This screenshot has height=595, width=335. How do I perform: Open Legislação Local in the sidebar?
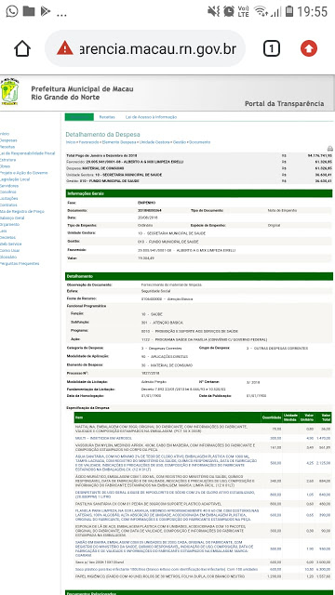15,179
